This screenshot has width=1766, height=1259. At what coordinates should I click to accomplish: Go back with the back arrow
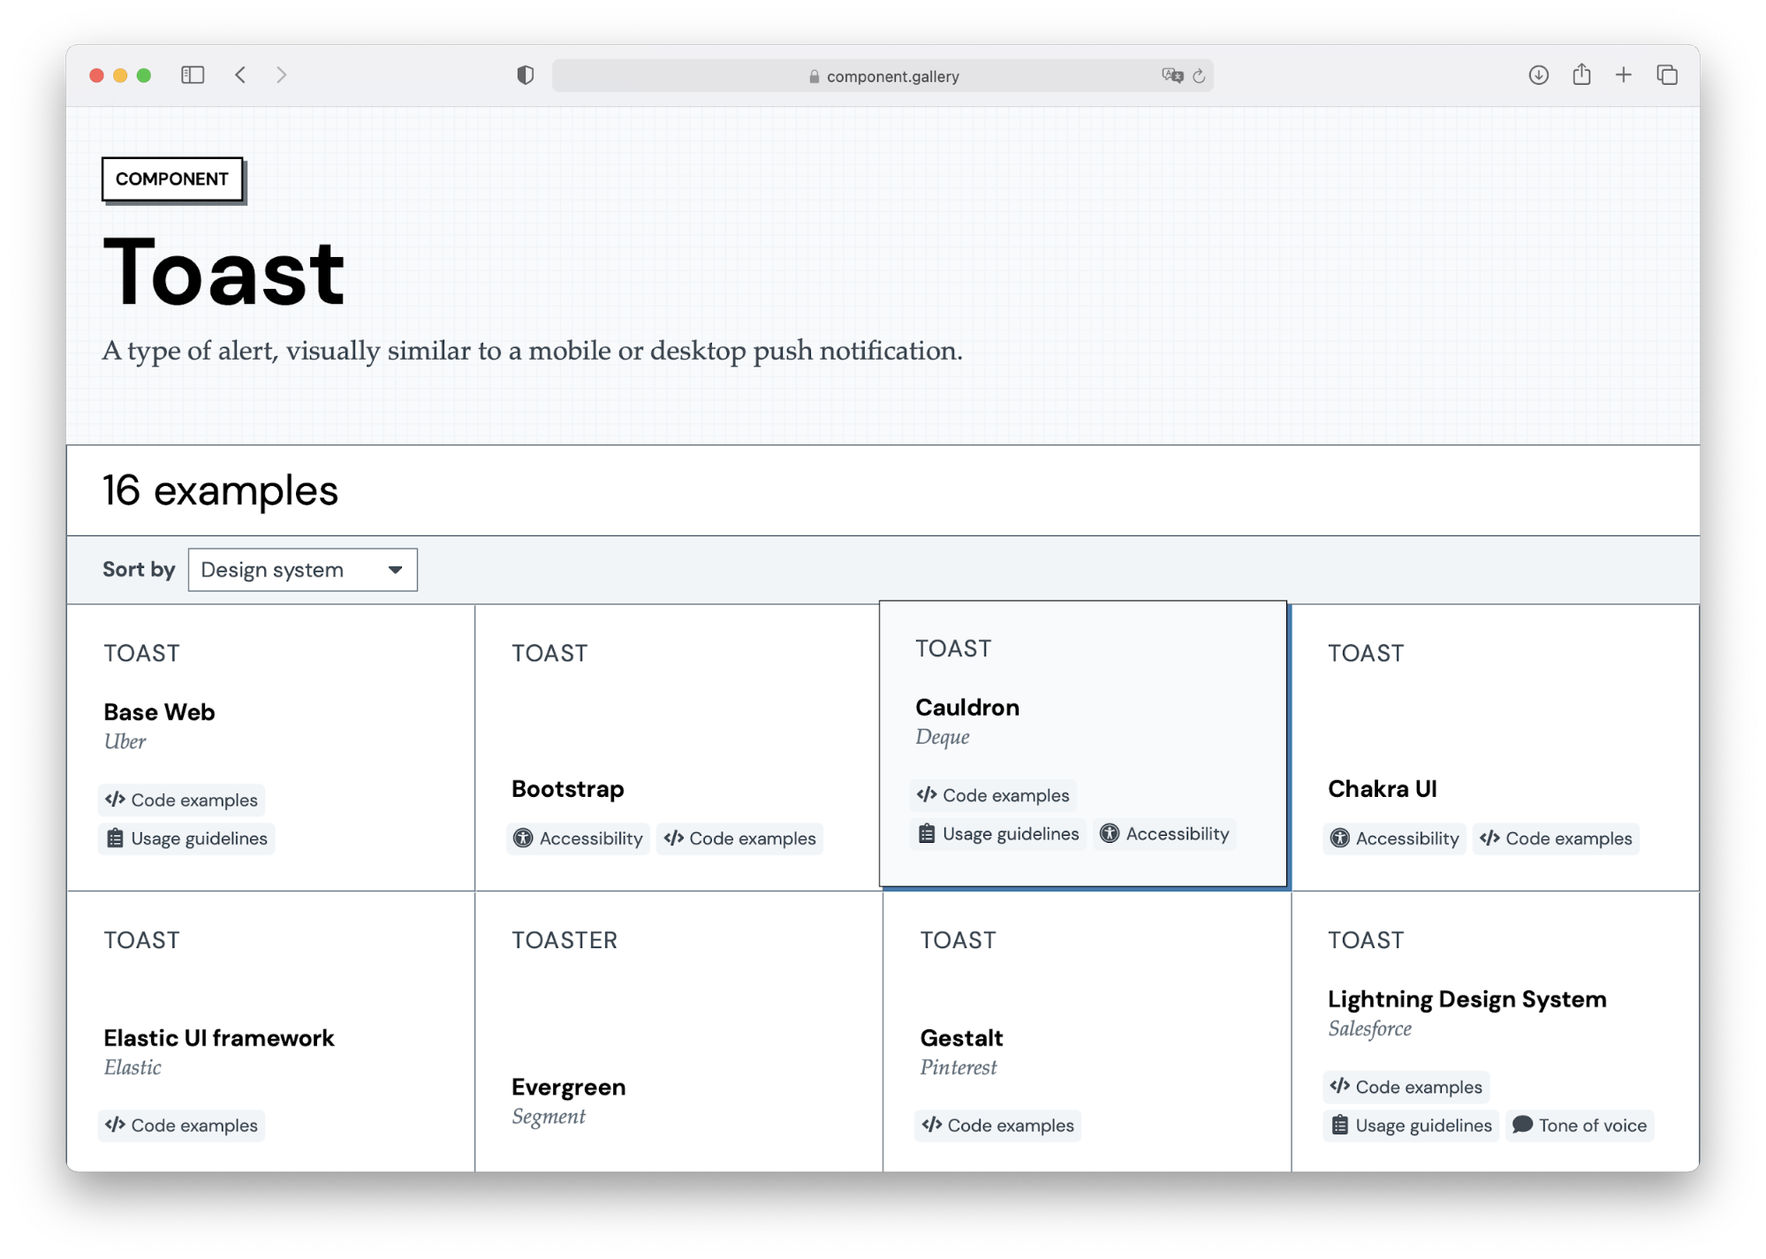(240, 75)
